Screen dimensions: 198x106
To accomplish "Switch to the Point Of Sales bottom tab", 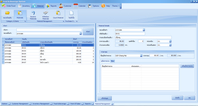I will (75, 104).
